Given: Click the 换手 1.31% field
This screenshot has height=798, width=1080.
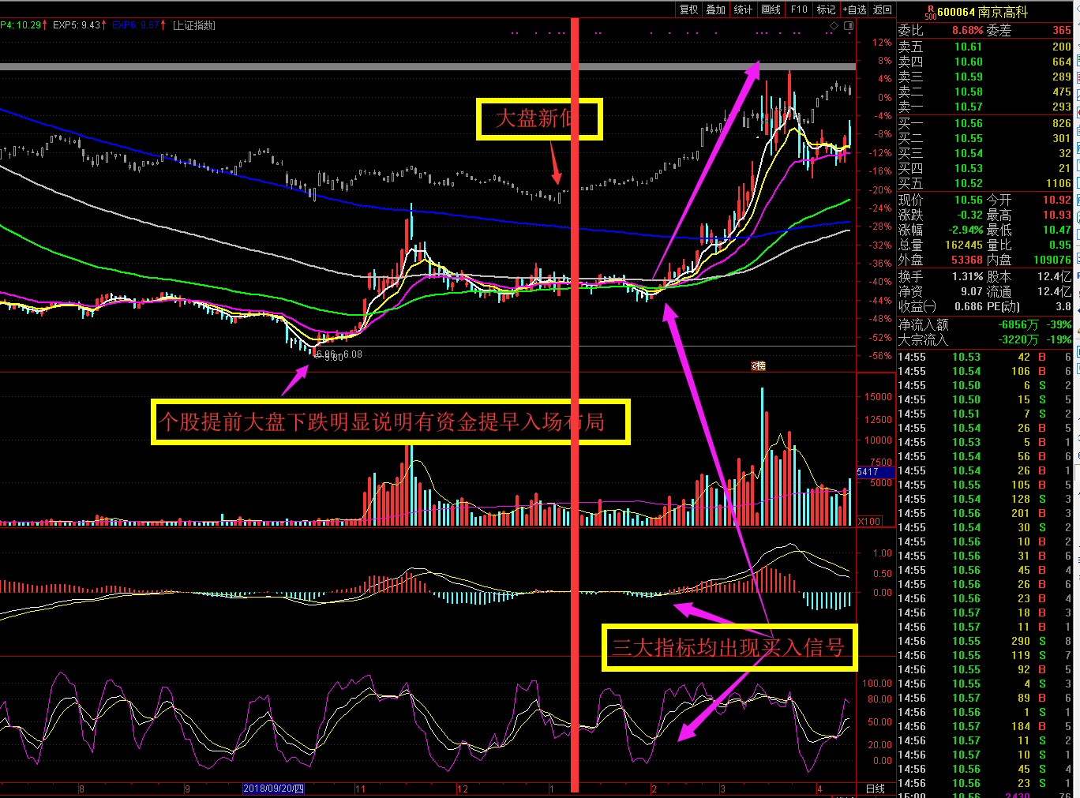Looking at the screenshot, I should pyautogui.click(x=940, y=276).
